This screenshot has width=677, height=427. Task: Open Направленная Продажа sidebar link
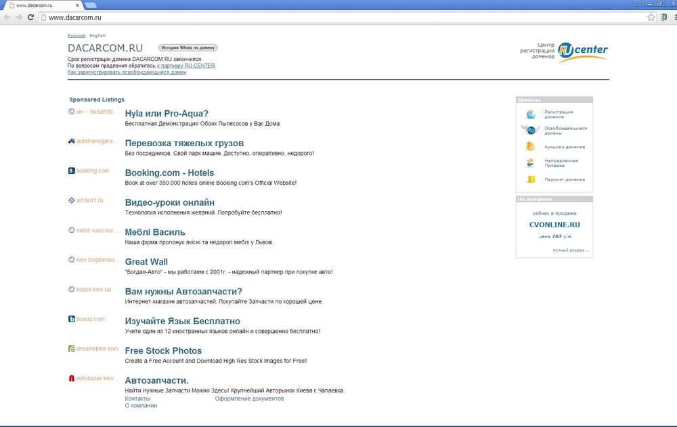coord(561,163)
